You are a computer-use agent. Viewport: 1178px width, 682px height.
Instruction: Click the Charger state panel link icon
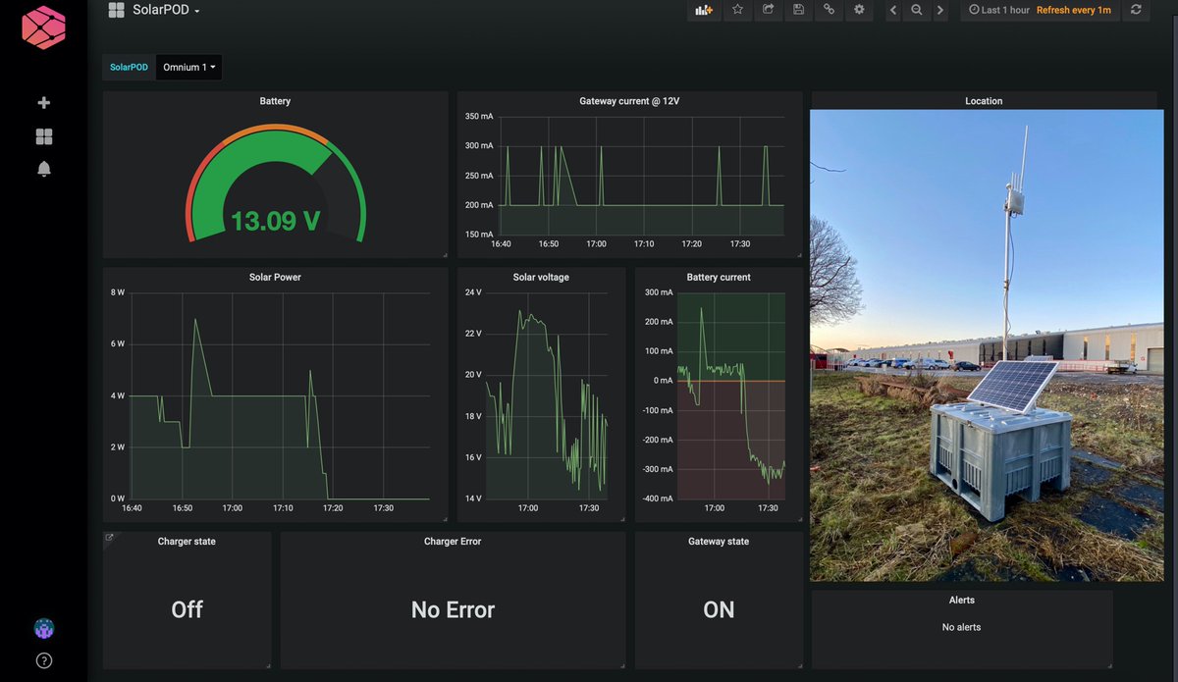click(x=109, y=537)
